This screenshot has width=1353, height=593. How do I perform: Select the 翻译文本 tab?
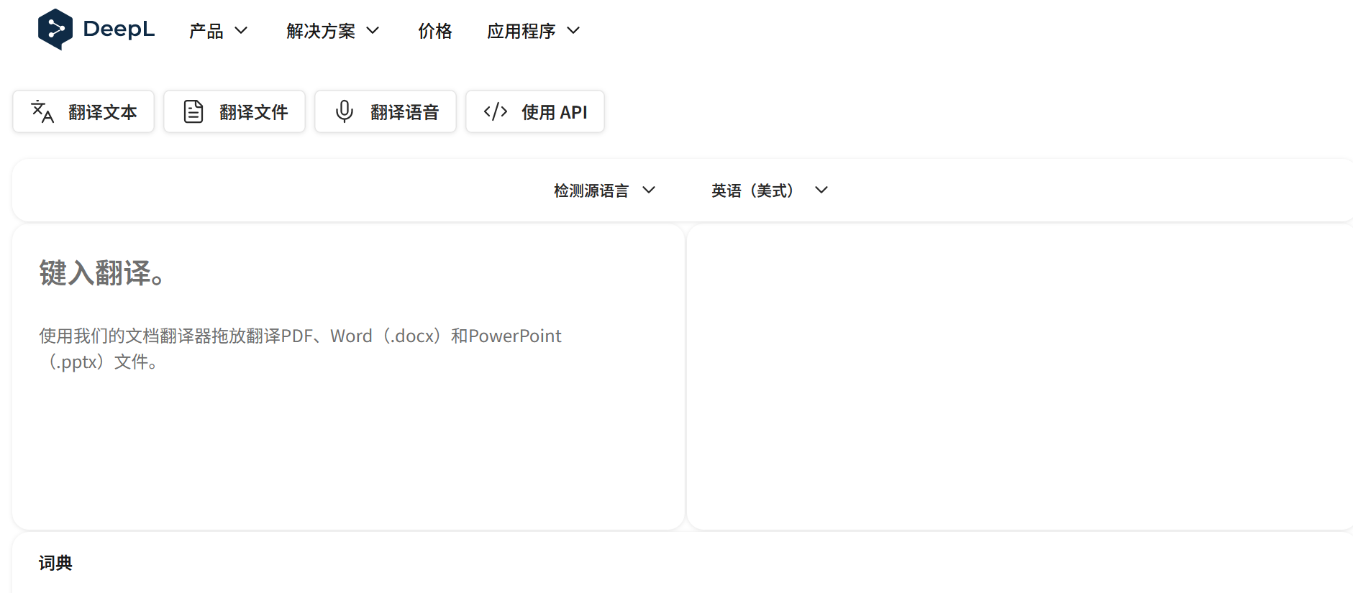[83, 111]
